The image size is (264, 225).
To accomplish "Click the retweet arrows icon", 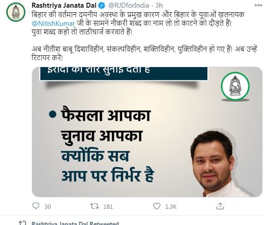I will (x=94, y=206).
